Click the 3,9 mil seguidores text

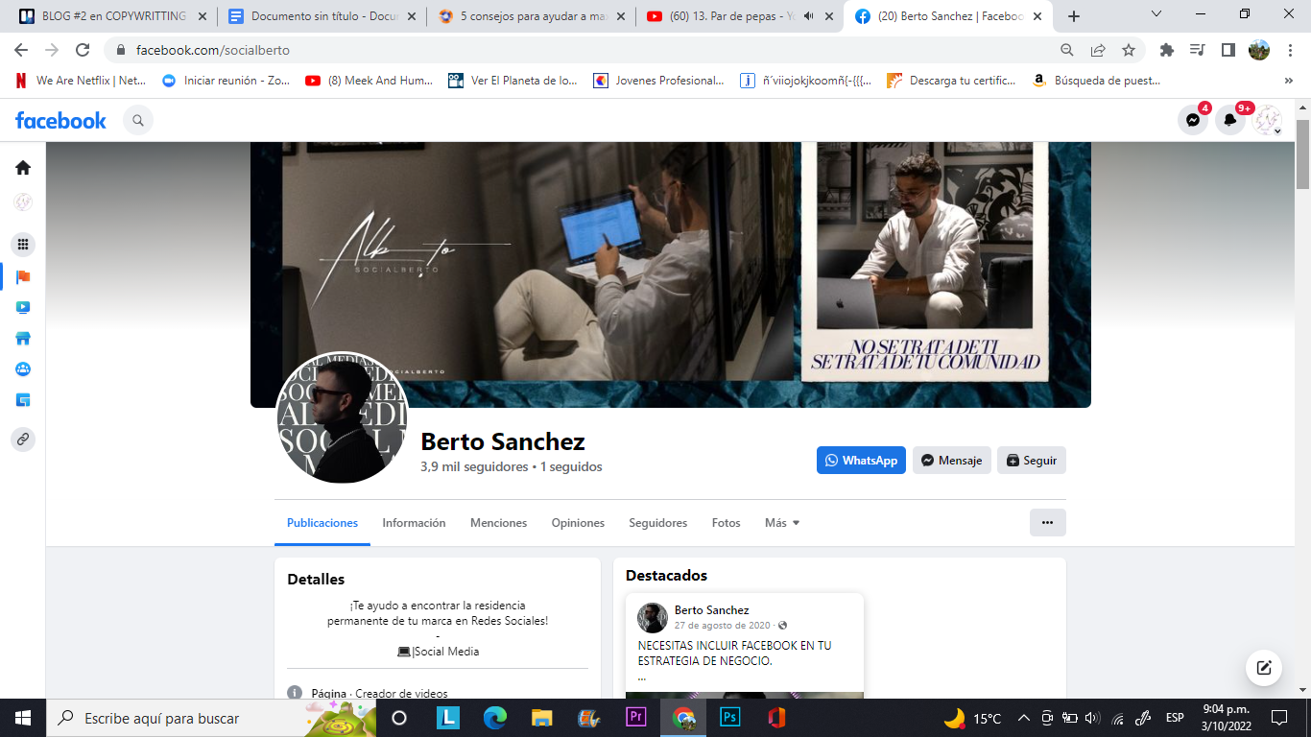click(x=474, y=467)
